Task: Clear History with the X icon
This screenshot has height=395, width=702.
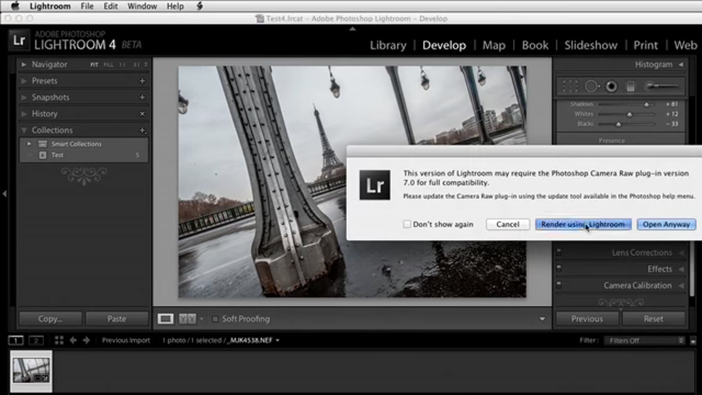Action: click(x=142, y=114)
